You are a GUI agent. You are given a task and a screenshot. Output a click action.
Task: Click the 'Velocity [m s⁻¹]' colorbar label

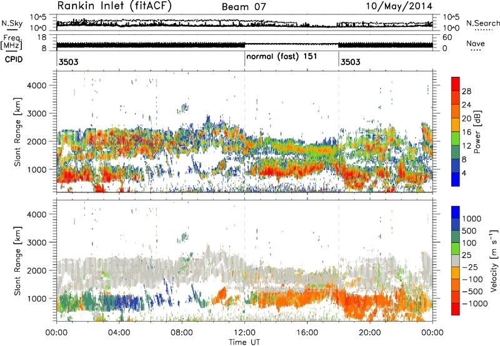click(494, 260)
